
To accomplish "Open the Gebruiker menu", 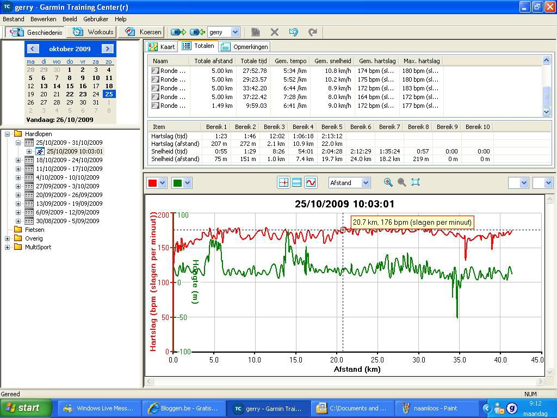I will click(x=96, y=19).
